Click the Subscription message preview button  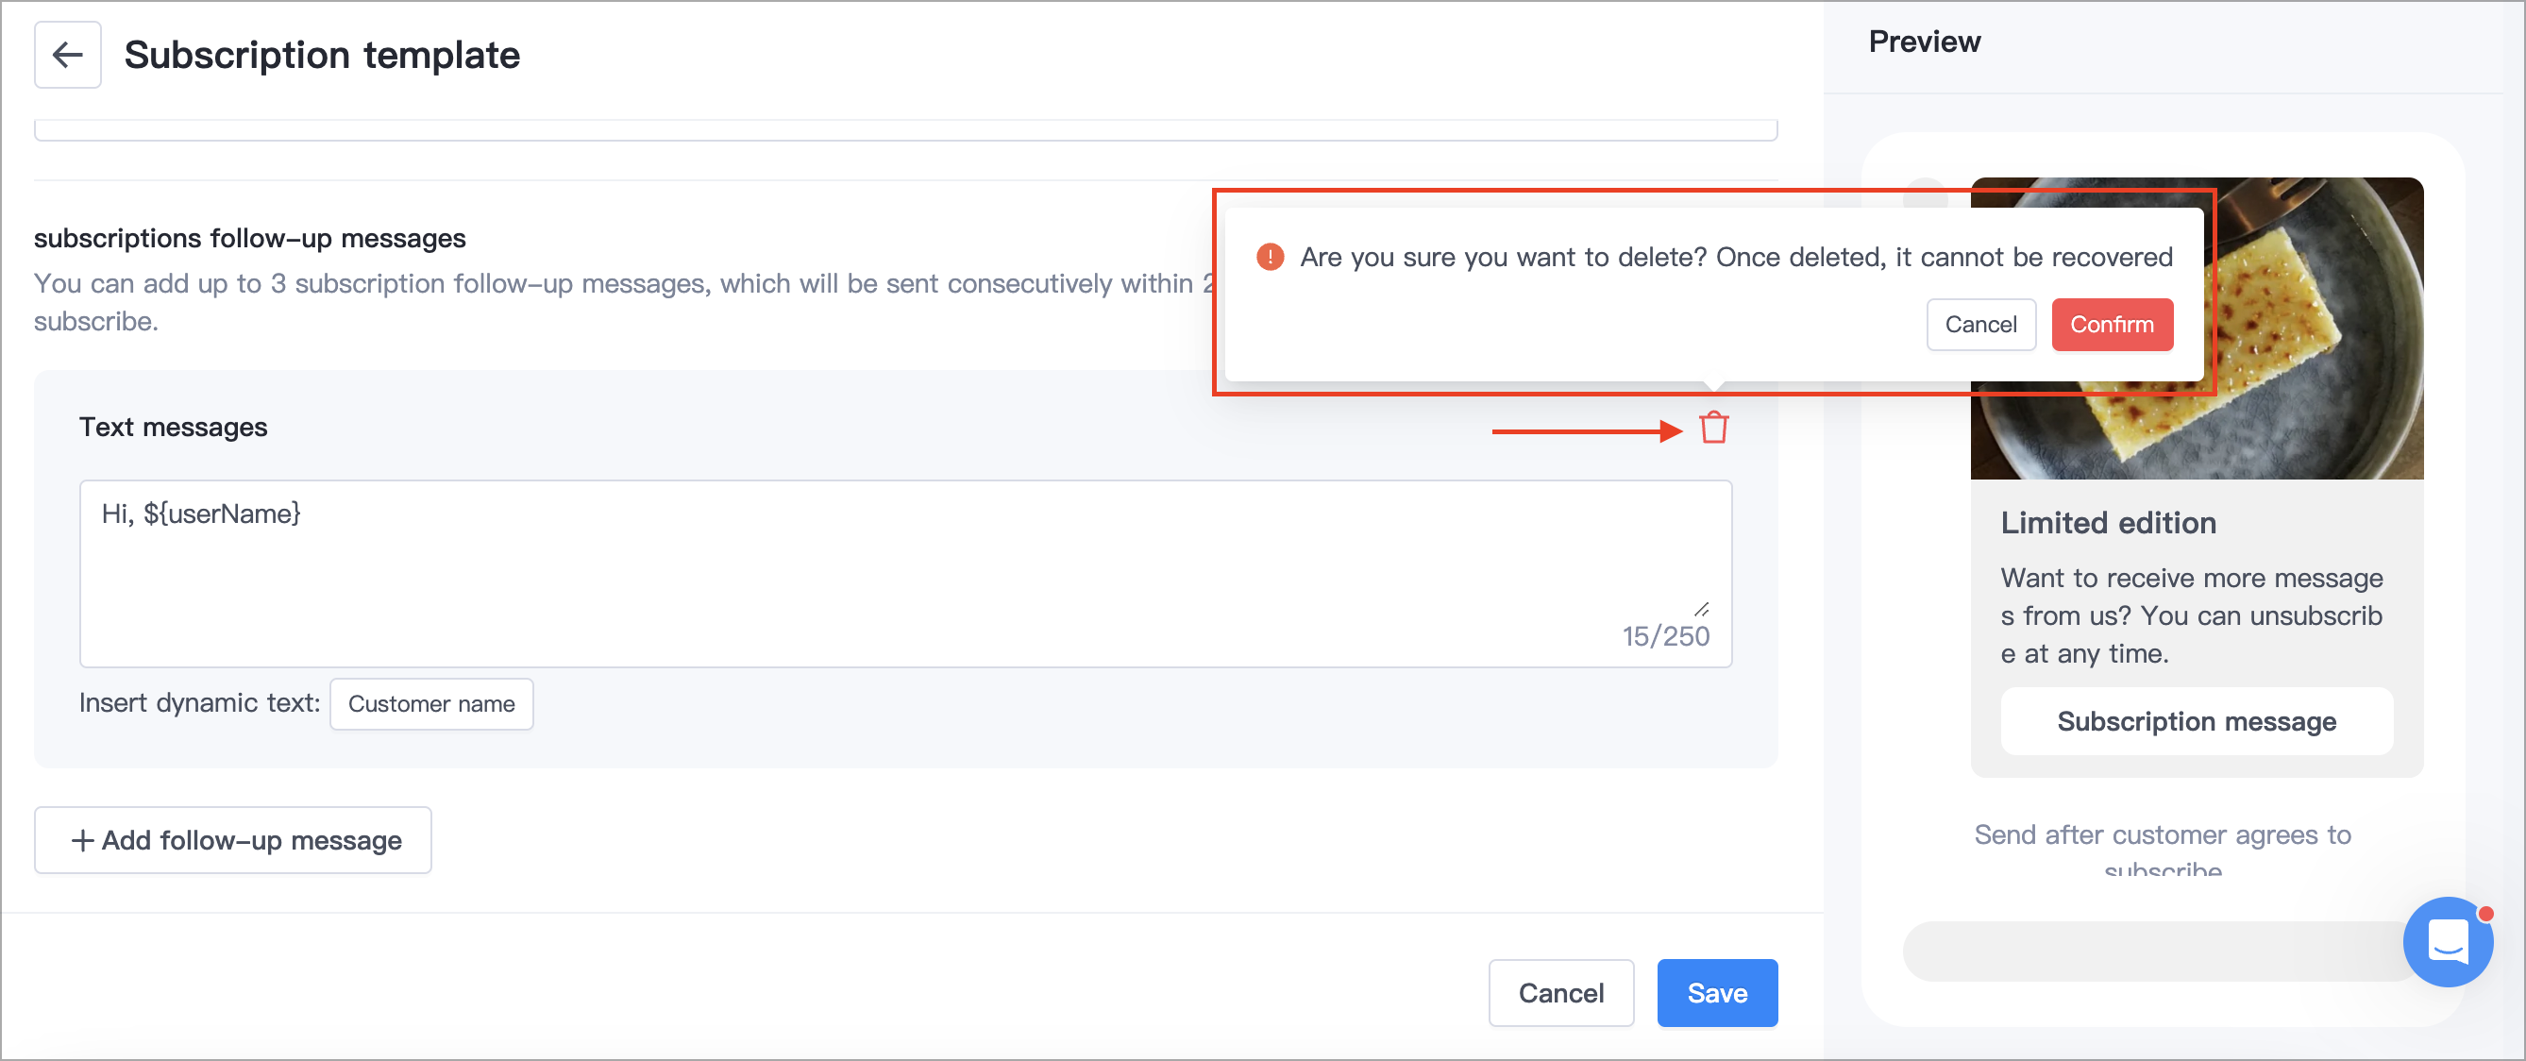click(x=2196, y=722)
